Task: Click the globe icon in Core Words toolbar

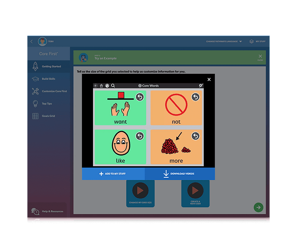Action: (107, 86)
